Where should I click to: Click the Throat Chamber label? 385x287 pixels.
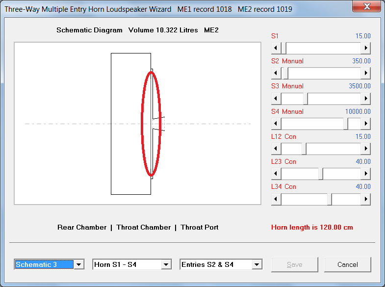(x=144, y=227)
